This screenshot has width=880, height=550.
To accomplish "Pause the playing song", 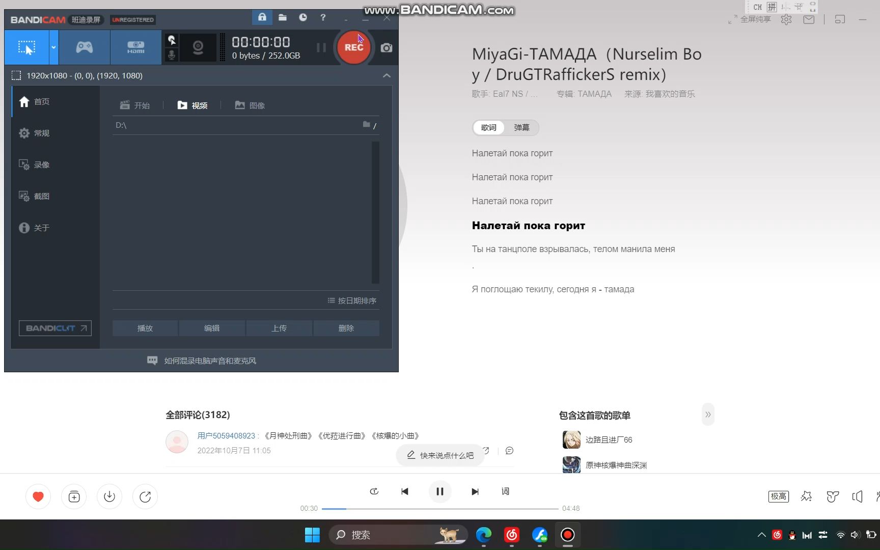I will point(440,491).
